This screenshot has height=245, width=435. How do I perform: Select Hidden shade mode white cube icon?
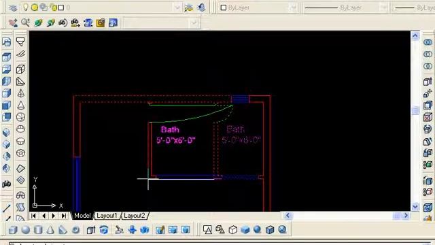click(x=232, y=230)
